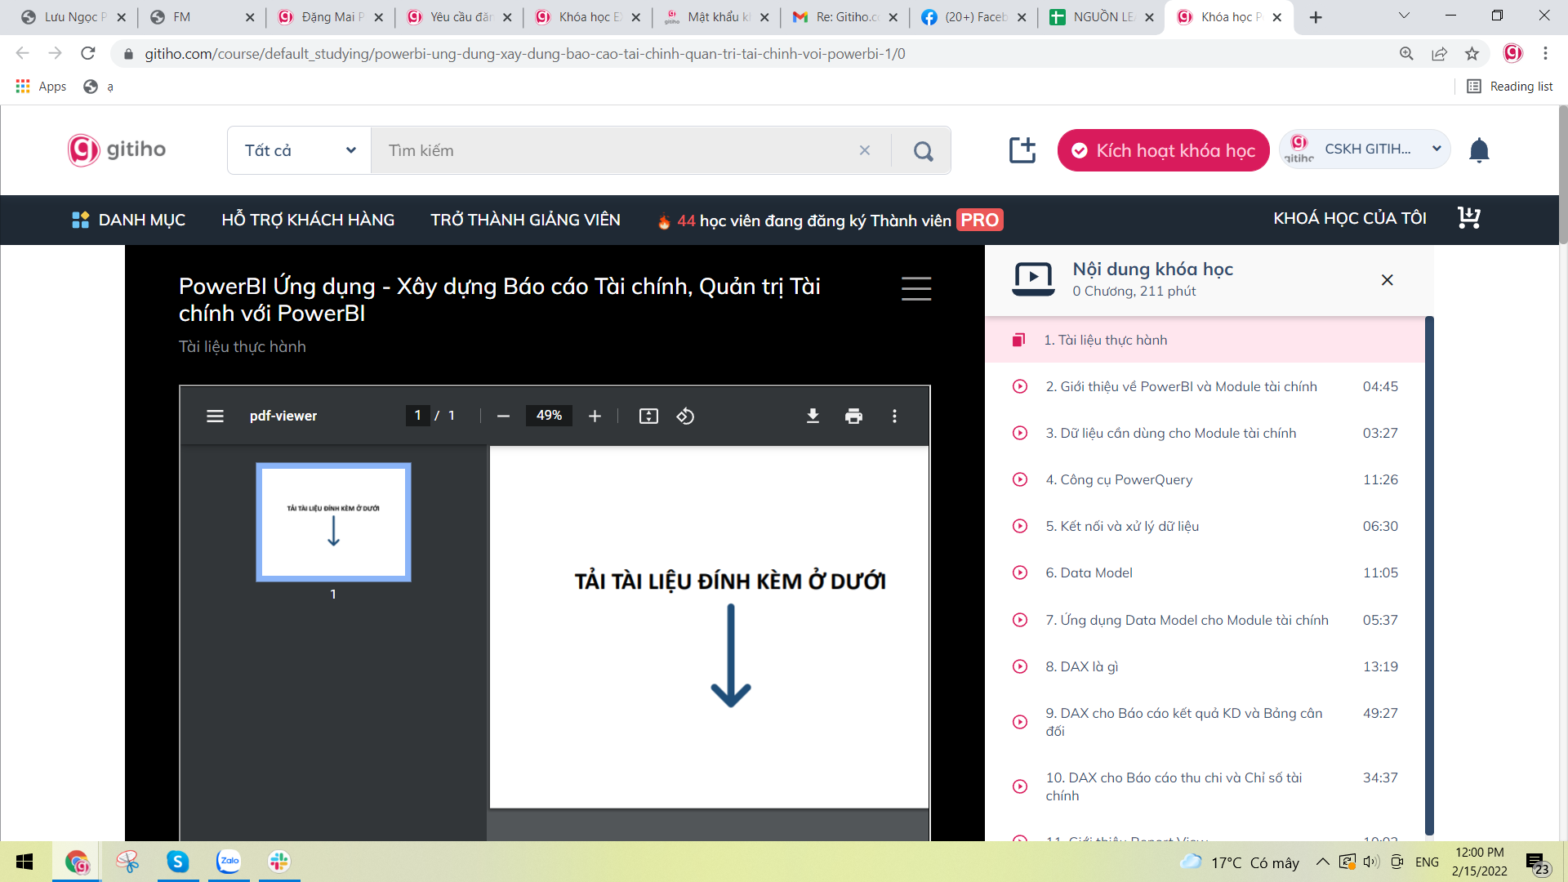Click Kích hoạt khóa học button

1163,150
